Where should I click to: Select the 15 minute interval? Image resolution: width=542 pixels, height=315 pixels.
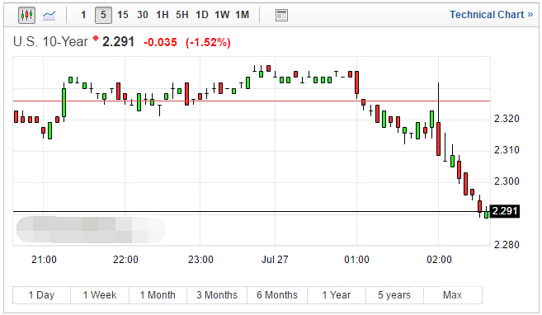[x=123, y=15]
